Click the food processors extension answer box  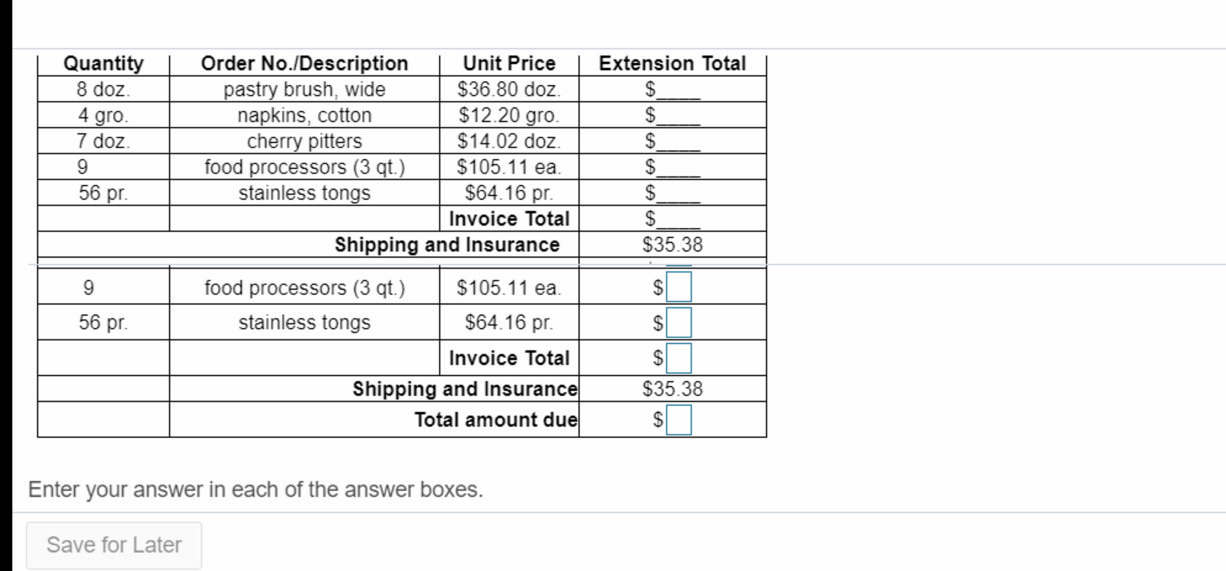coord(678,287)
